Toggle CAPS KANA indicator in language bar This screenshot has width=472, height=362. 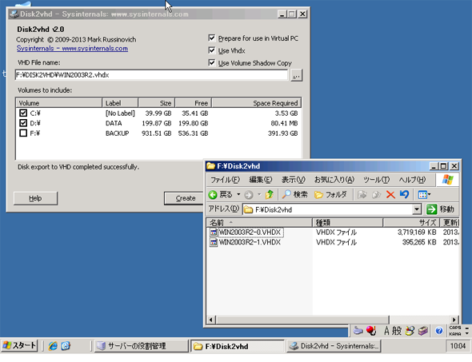coord(455,331)
